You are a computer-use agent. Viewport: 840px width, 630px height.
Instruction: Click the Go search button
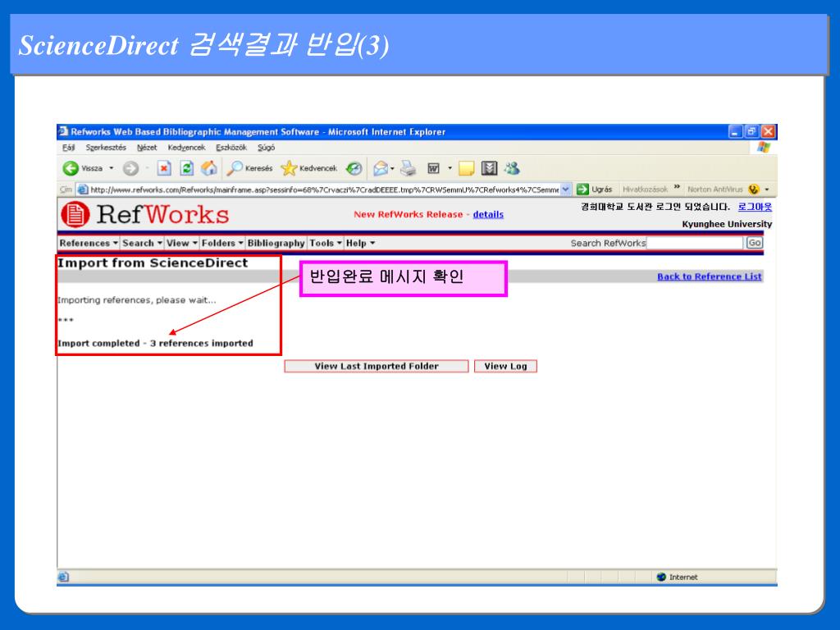coord(755,243)
